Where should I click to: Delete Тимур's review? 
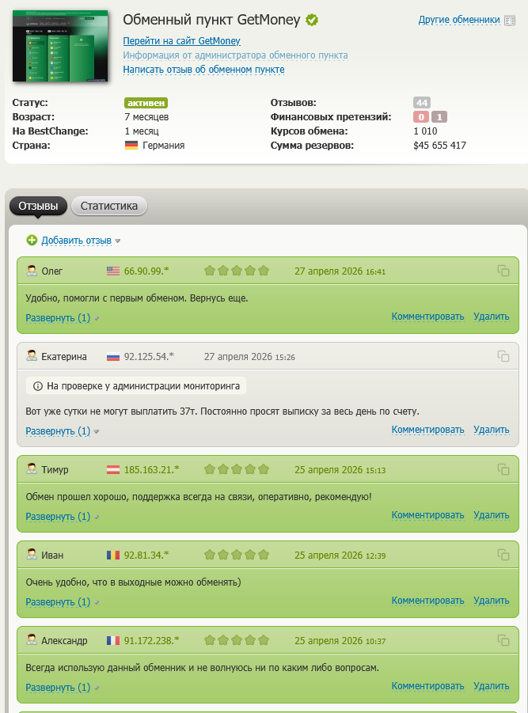point(491,515)
